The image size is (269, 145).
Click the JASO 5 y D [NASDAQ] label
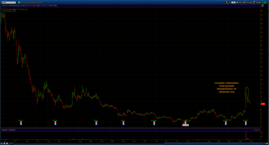[x=10, y=5]
